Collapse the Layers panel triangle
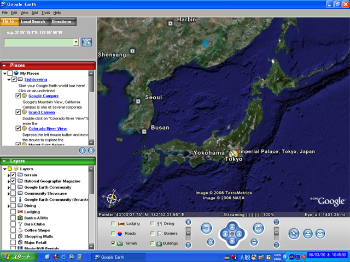350x262 pixels. coord(4,161)
